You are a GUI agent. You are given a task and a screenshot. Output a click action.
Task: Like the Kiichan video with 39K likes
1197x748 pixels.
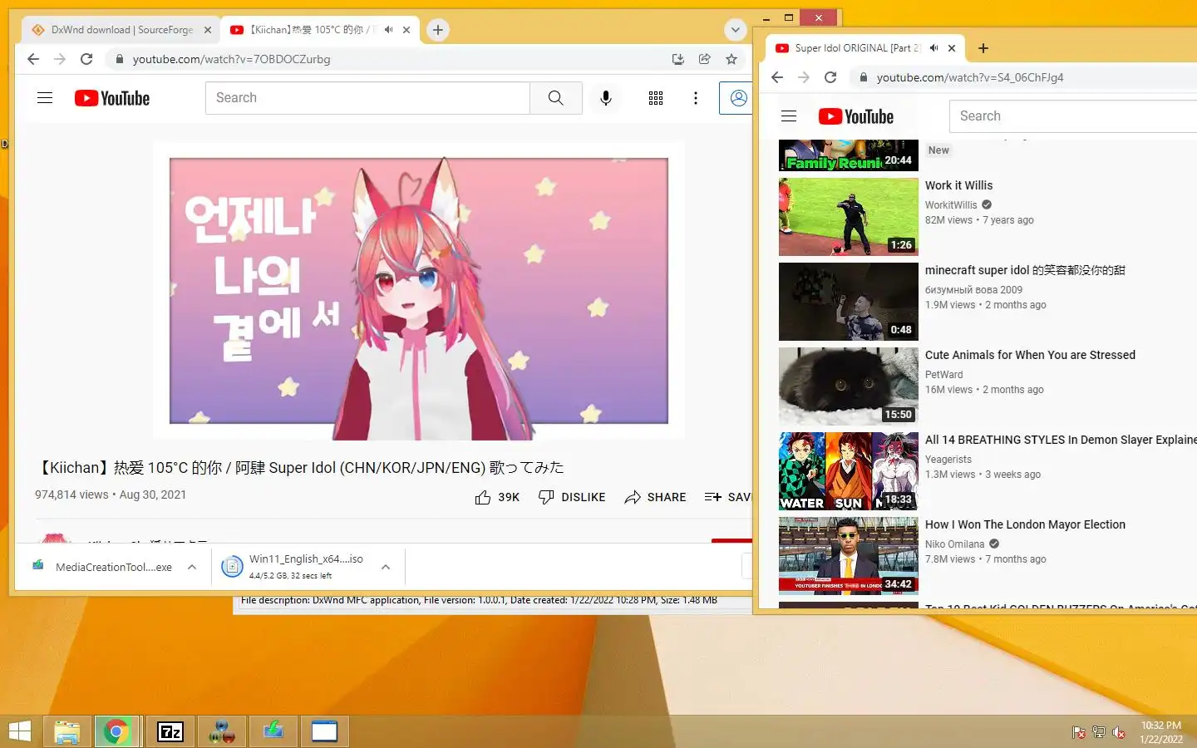coord(497,497)
